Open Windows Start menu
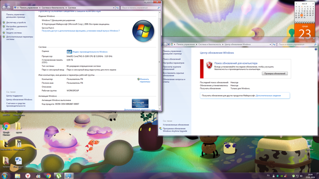Viewport: 319px width, 179px height. [x=4, y=176]
